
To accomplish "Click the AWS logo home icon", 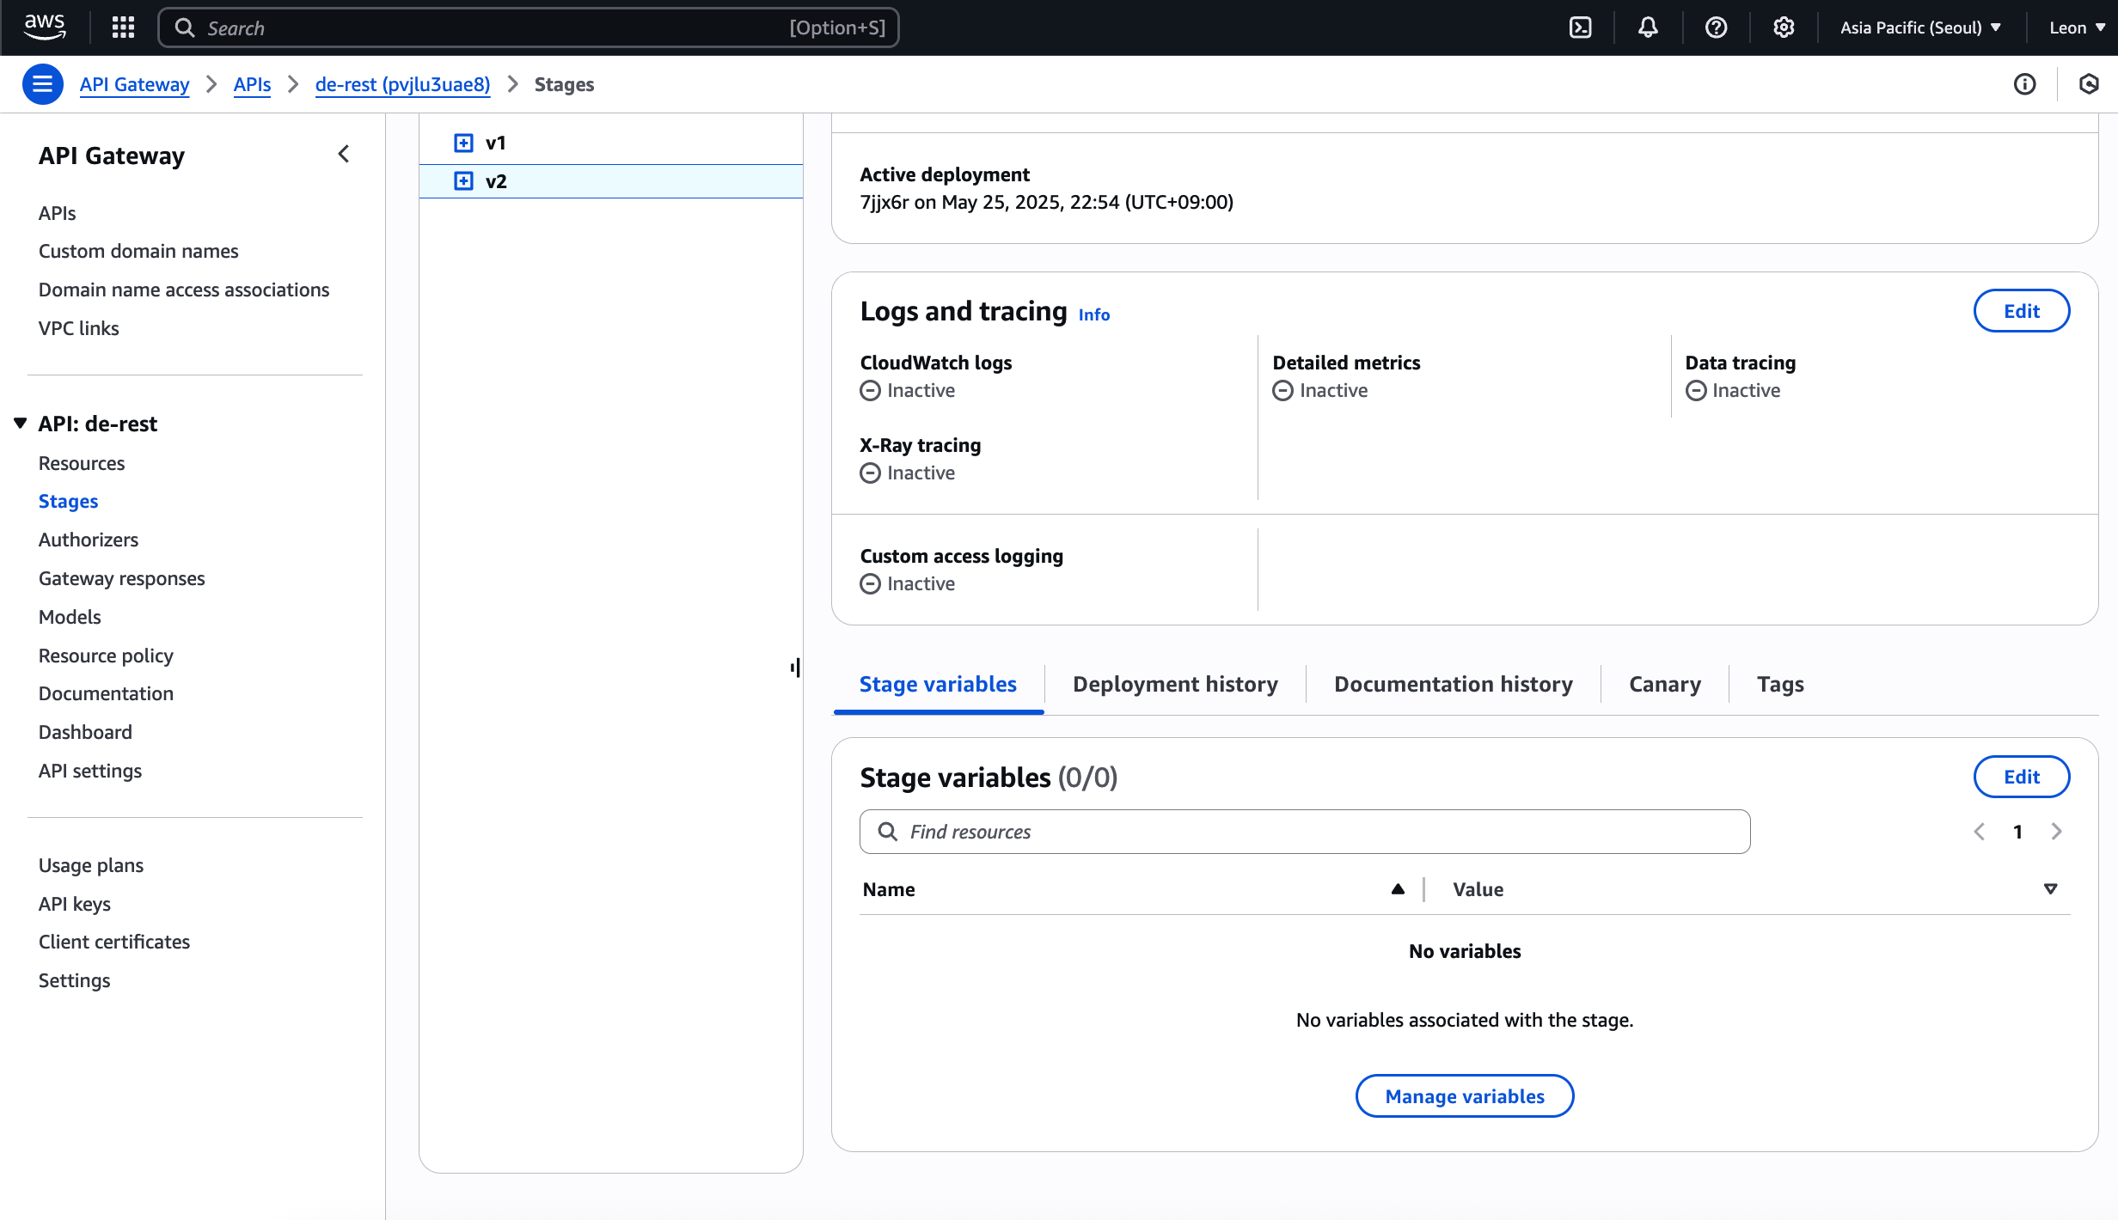I will 45,27.
